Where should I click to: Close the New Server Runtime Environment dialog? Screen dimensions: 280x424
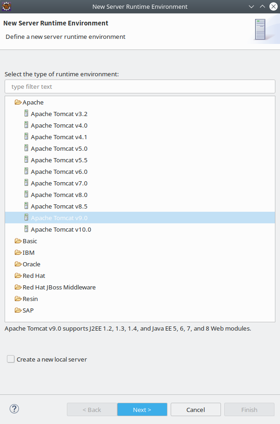(x=274, y=6)
